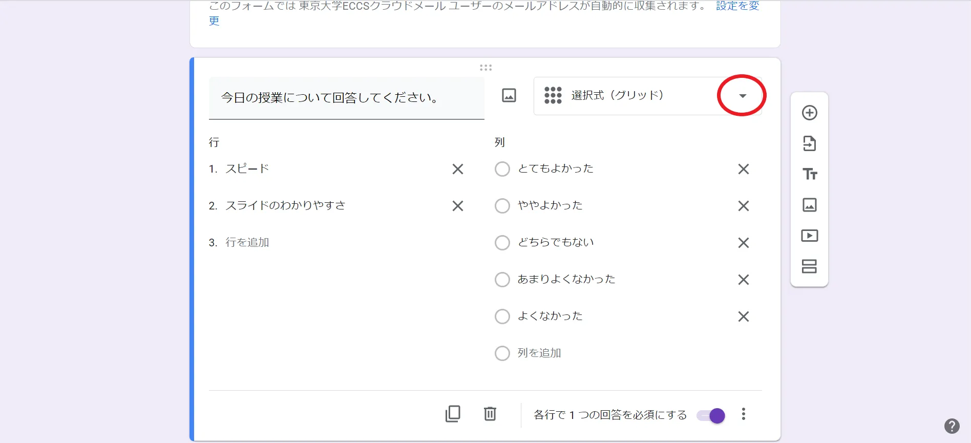
Task: Remove the スピード row
Action: 457,169
